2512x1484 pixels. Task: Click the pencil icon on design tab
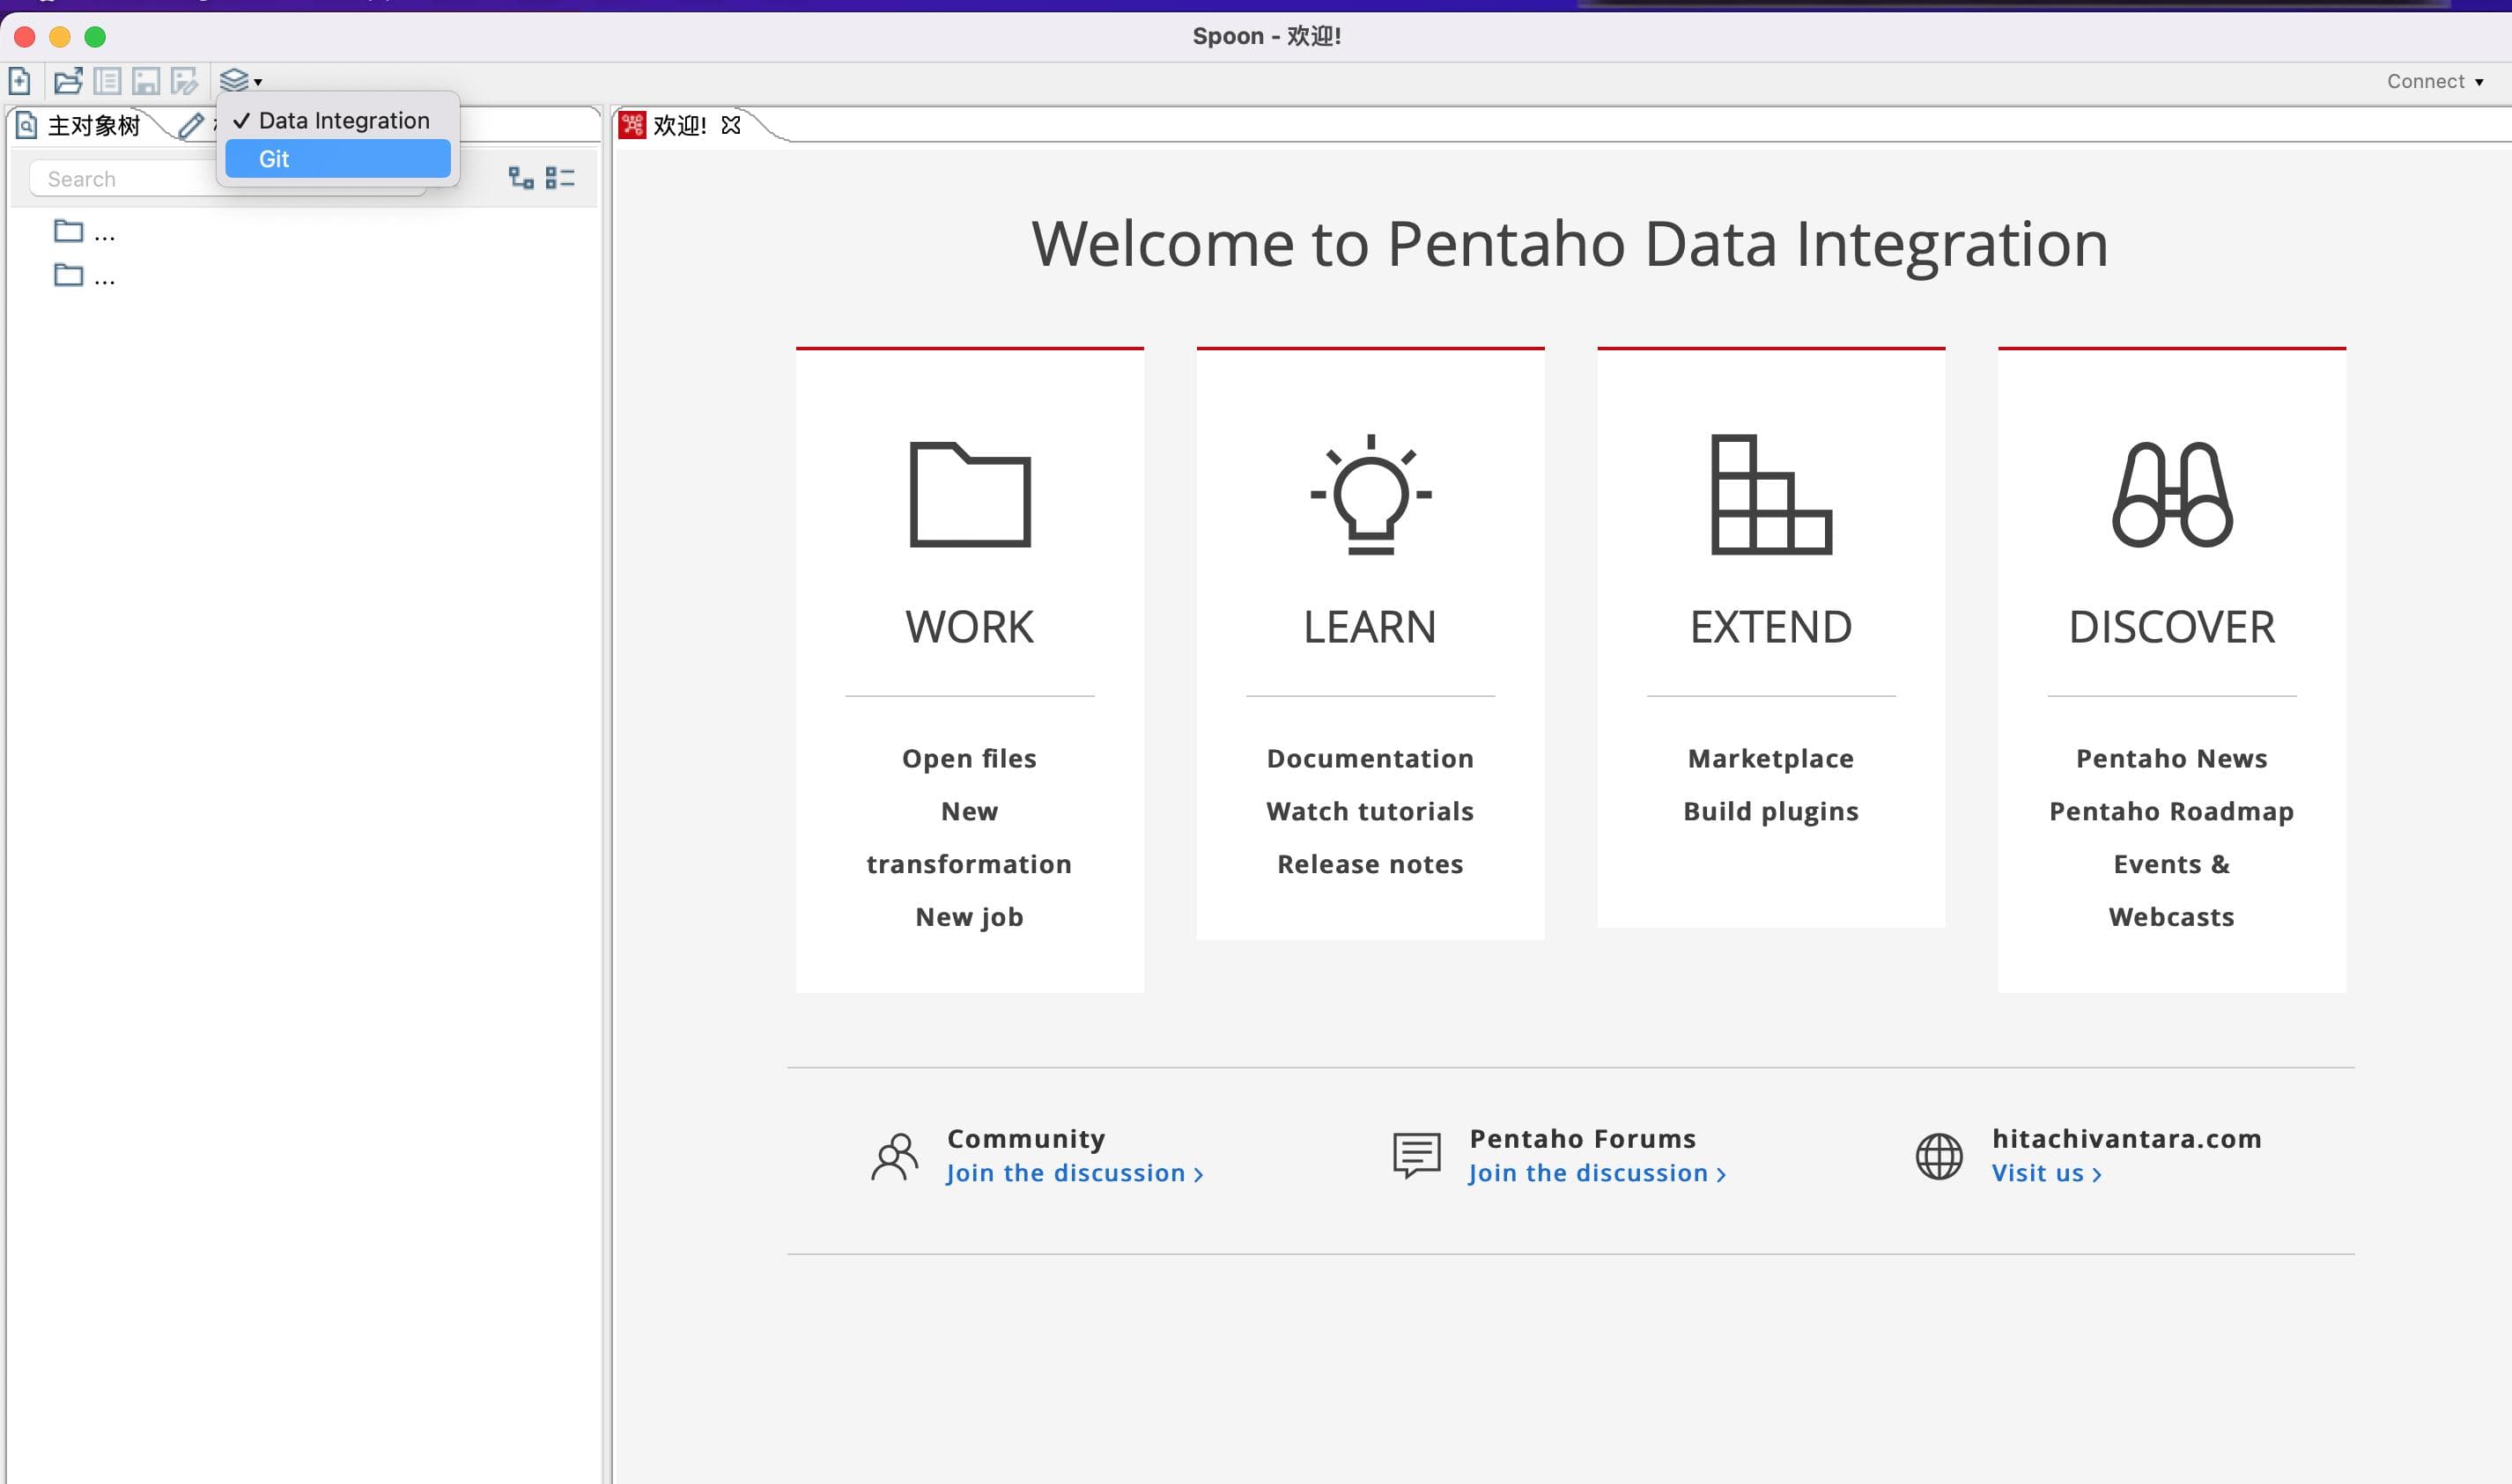[191, 125]
